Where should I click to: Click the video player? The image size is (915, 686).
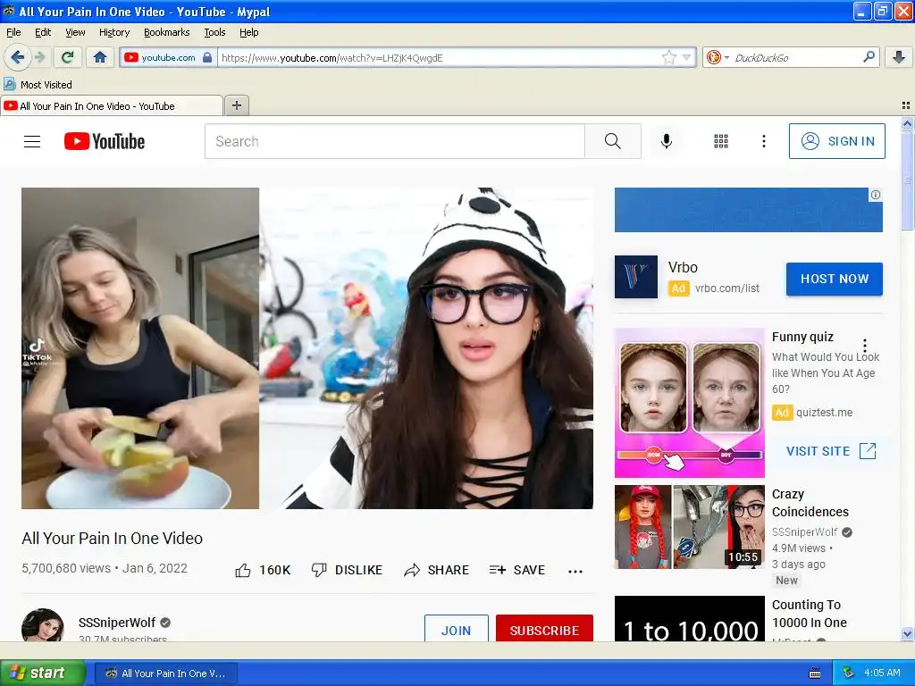pyautogui.click(x=307, y=348)
